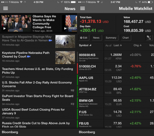Tap the -0.76% change for China 50 ETF

click(136, 66)
